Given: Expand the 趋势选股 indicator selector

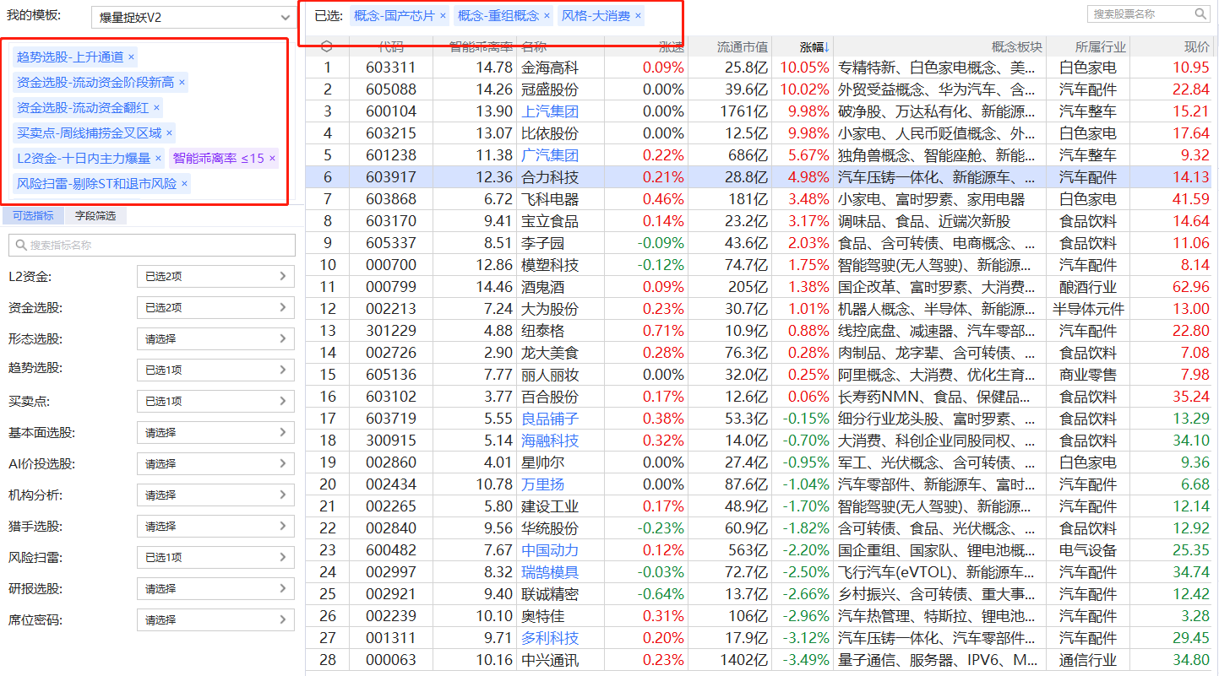Looking at the screenshot, I should pyautogui.click(x=215, y=370).
